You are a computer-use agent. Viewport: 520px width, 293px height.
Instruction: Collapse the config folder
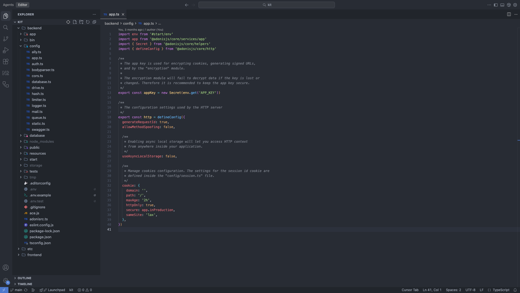click(35, 46)
